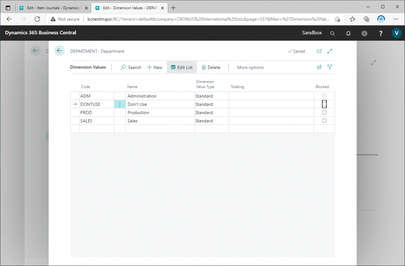Open Dimension Value Type field for Production
Screen dimensions: 405x266
pyautogui.click(x=211, y=113)
